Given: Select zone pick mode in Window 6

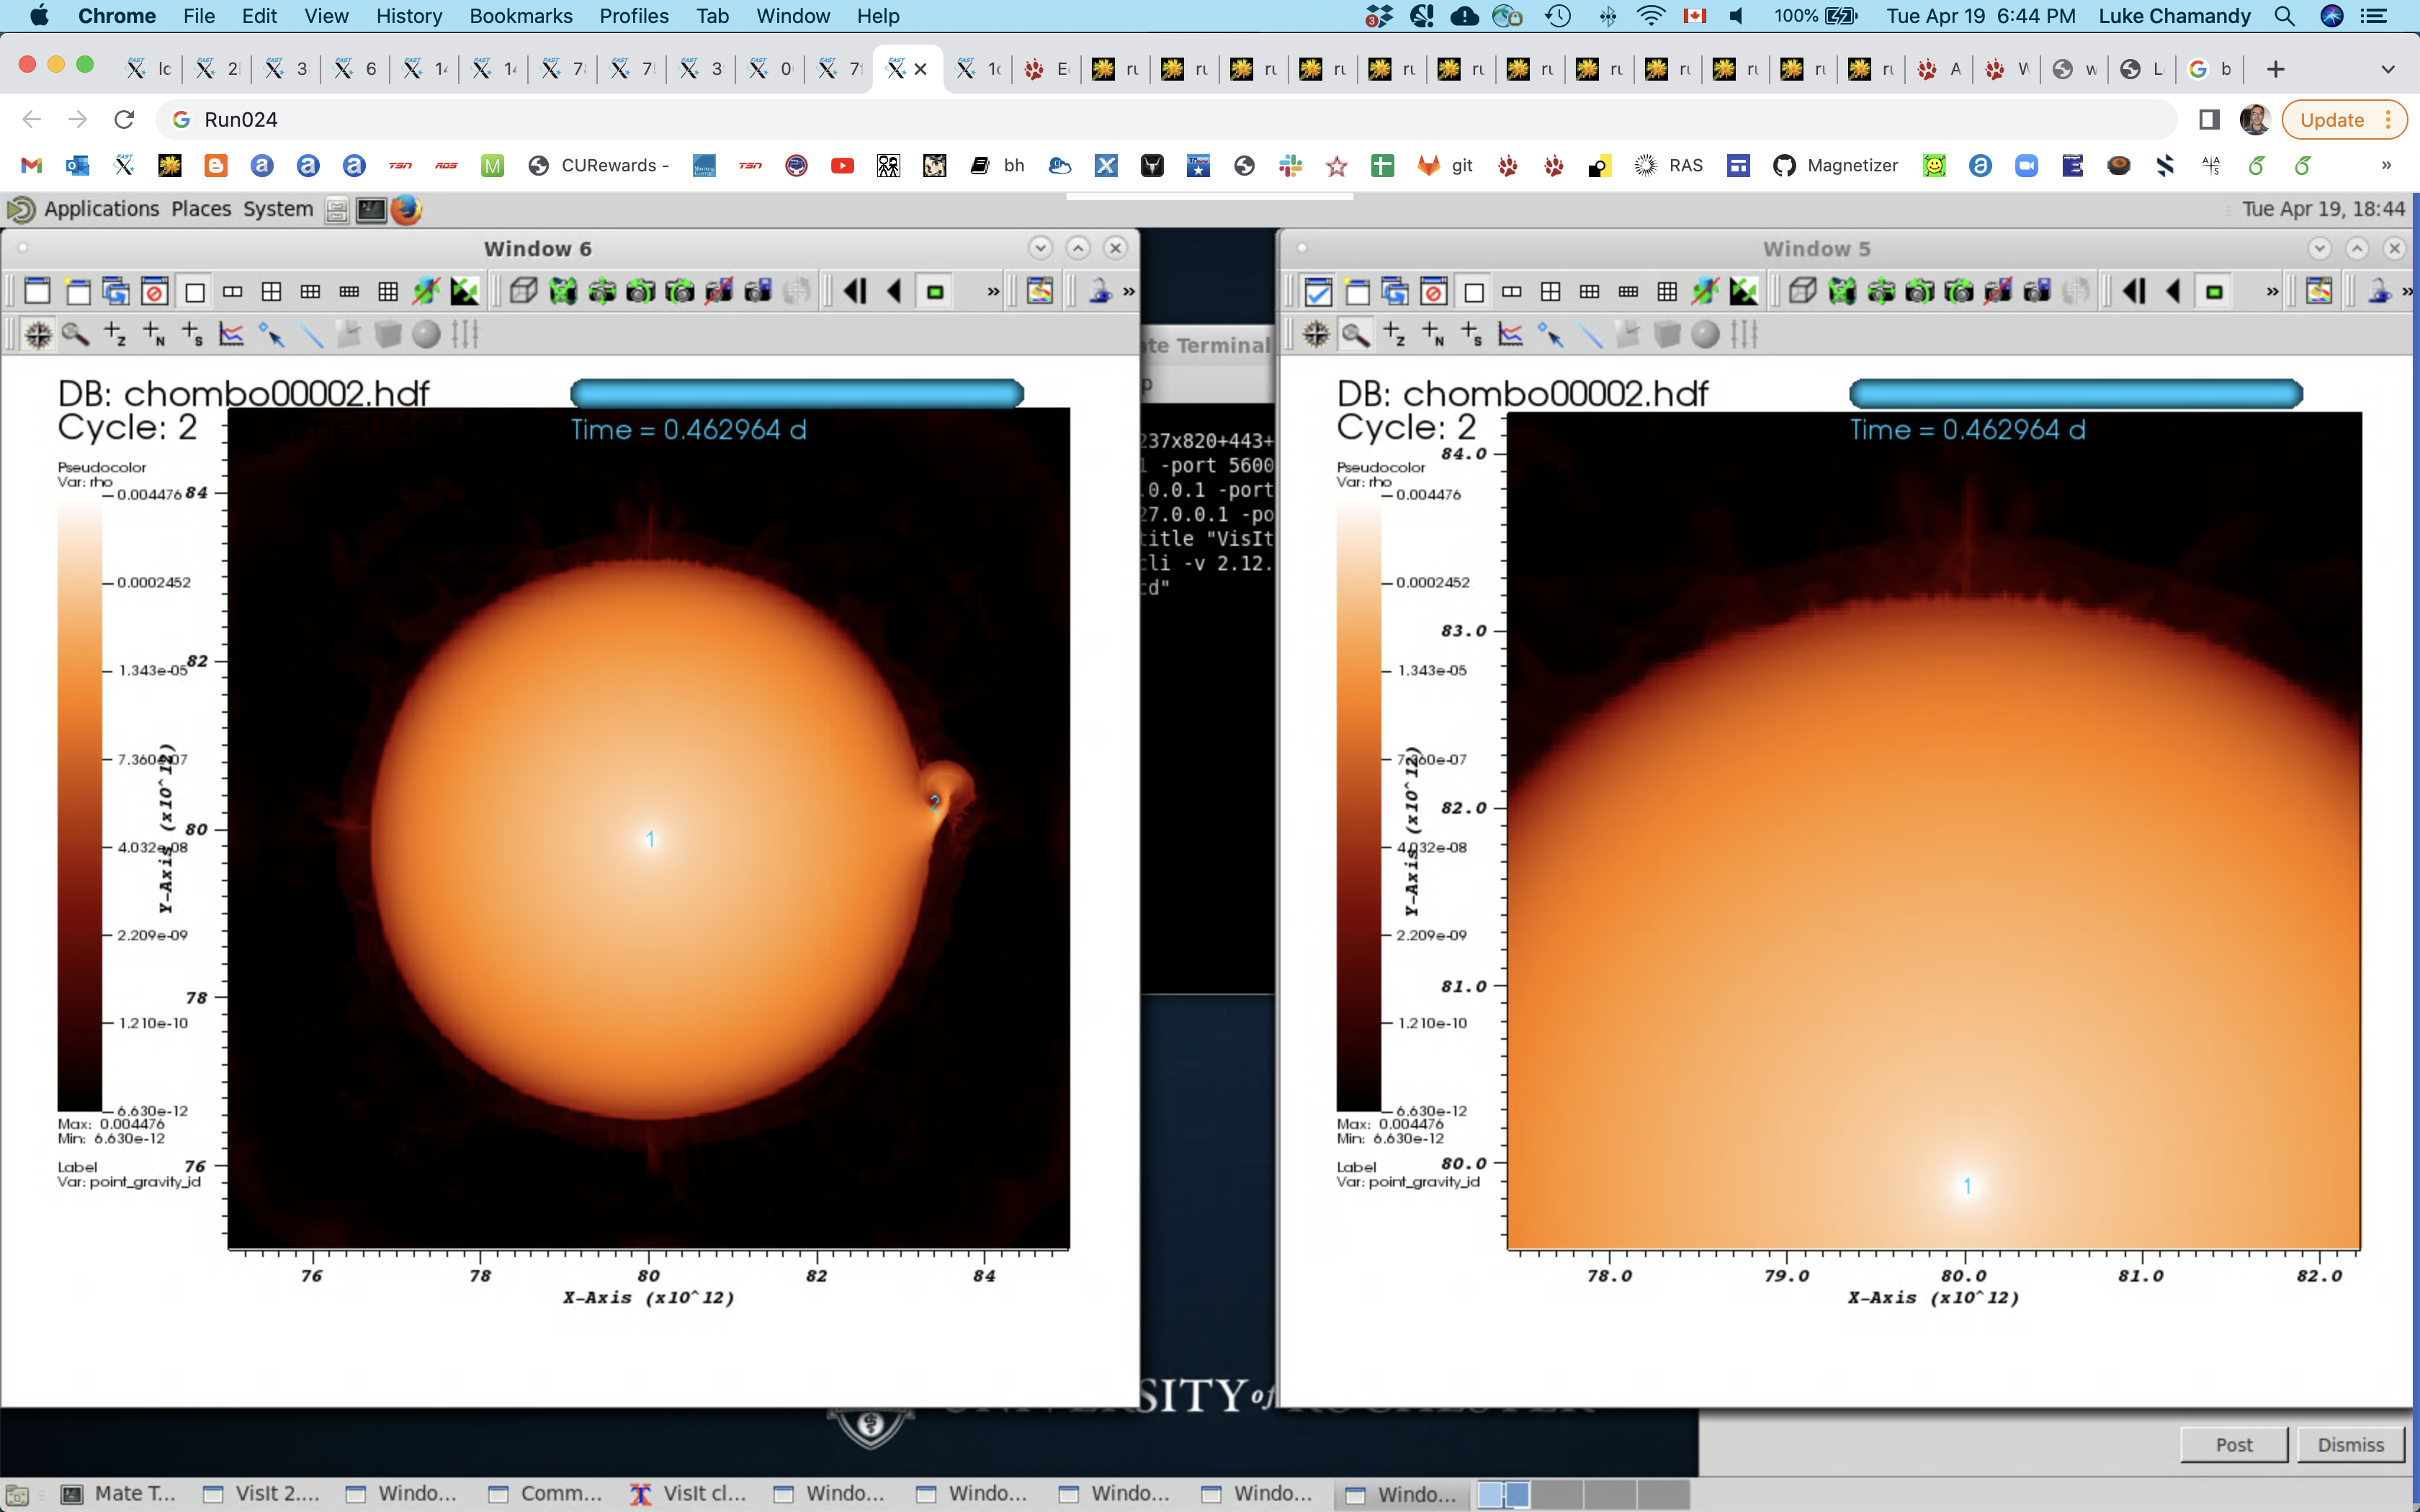Looking at the screenshot, I should pyautogui.click(x=115, y=334).
